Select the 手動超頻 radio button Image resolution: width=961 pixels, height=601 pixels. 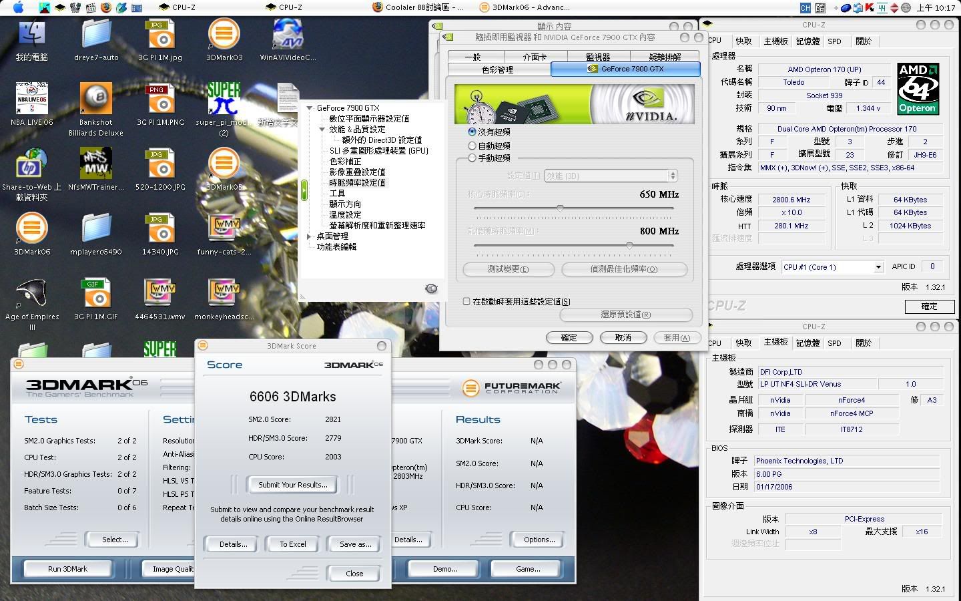472,158
